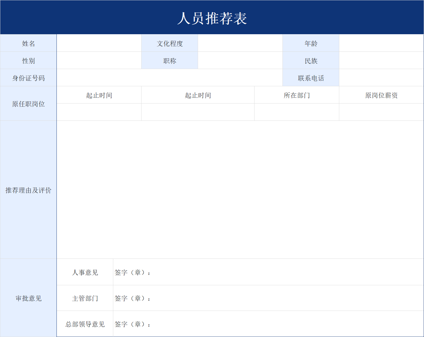Select the 主管部门 cell
424x337 pixels.
(x=85, y=298)
